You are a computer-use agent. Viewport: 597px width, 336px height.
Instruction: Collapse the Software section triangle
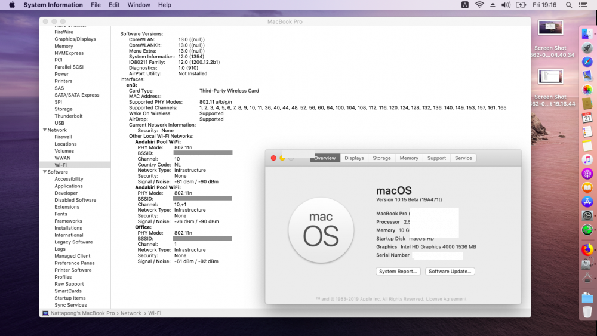pos(45,172)
